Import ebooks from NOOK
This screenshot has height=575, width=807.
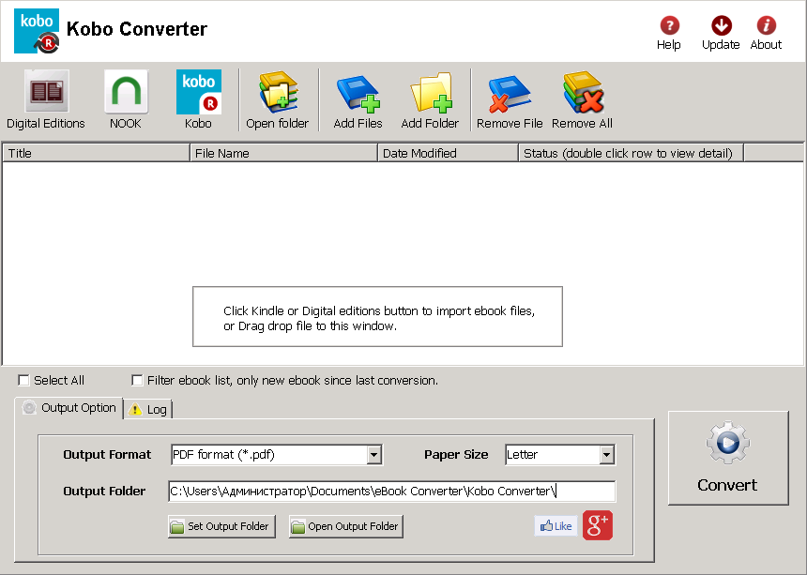(125, 92)
